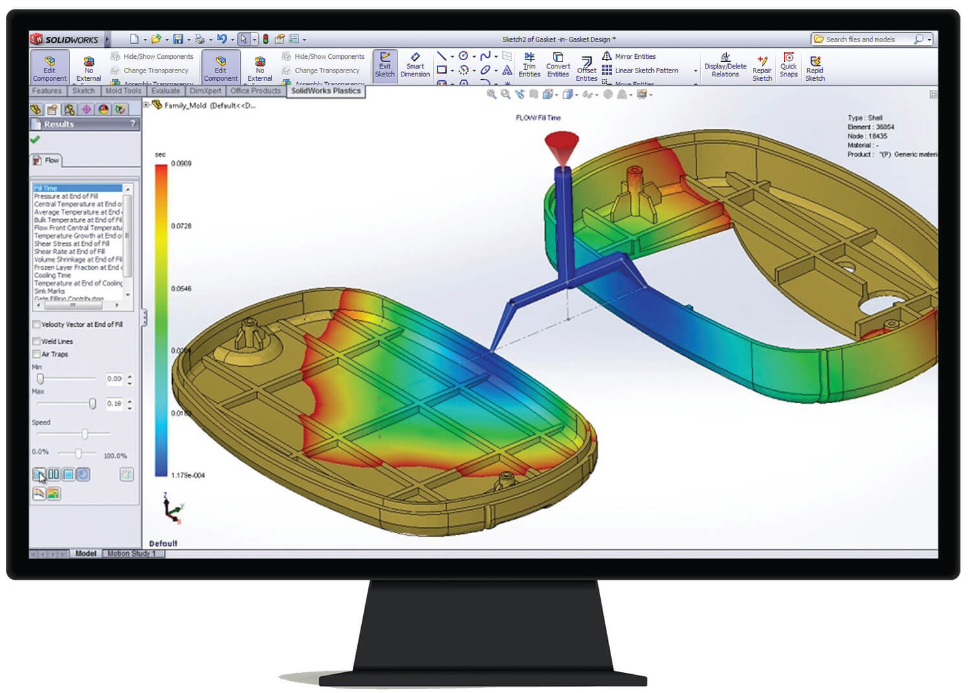This screenshot has height=693, width=971.
Task: Click the first Edit Component button
Action: point(50,67)
